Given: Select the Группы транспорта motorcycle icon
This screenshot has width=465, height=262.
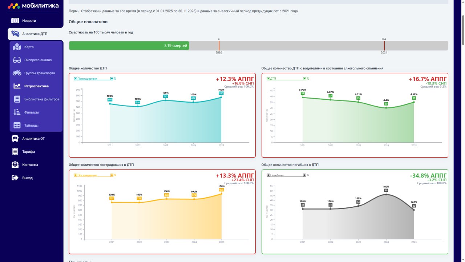Looking at the screenshot, I should click(x=17, y=73).
